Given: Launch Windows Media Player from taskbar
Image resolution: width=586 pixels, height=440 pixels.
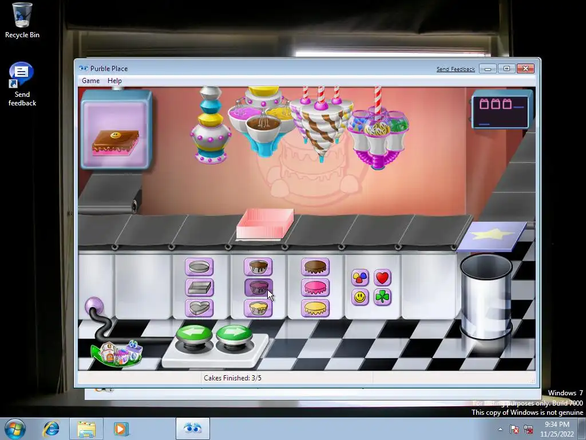Looking at the screenshot, I should tap(121, 429).
